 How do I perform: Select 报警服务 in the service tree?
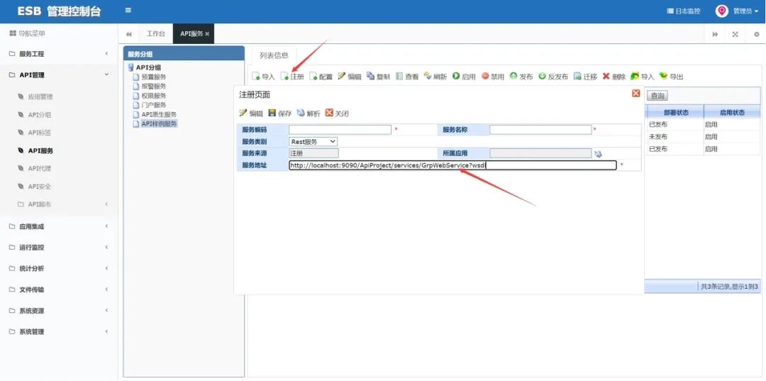coord(153,87)
